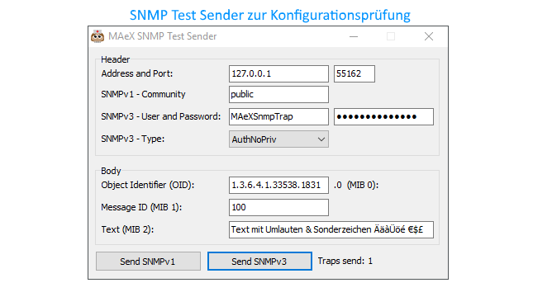Click the Traps send counter label

(x=345, y=261)
